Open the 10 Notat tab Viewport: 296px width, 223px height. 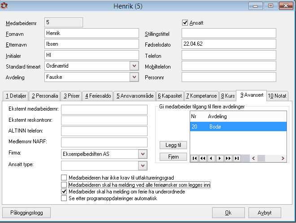coord(277,96)
